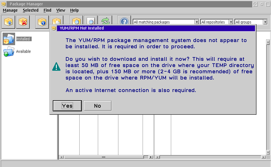Click the window minimize button

[262, 4]
